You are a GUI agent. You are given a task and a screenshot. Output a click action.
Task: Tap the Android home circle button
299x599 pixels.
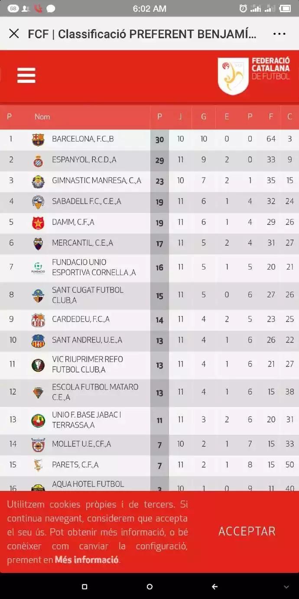pos(149,587)
